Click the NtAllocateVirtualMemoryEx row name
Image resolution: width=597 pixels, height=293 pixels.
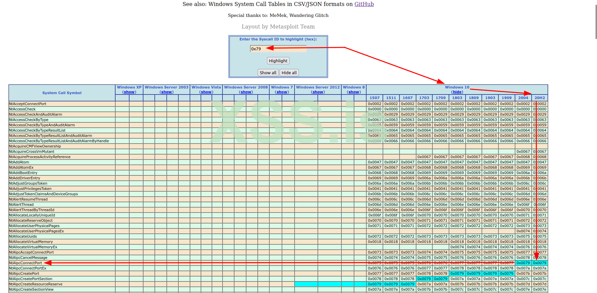33,247
